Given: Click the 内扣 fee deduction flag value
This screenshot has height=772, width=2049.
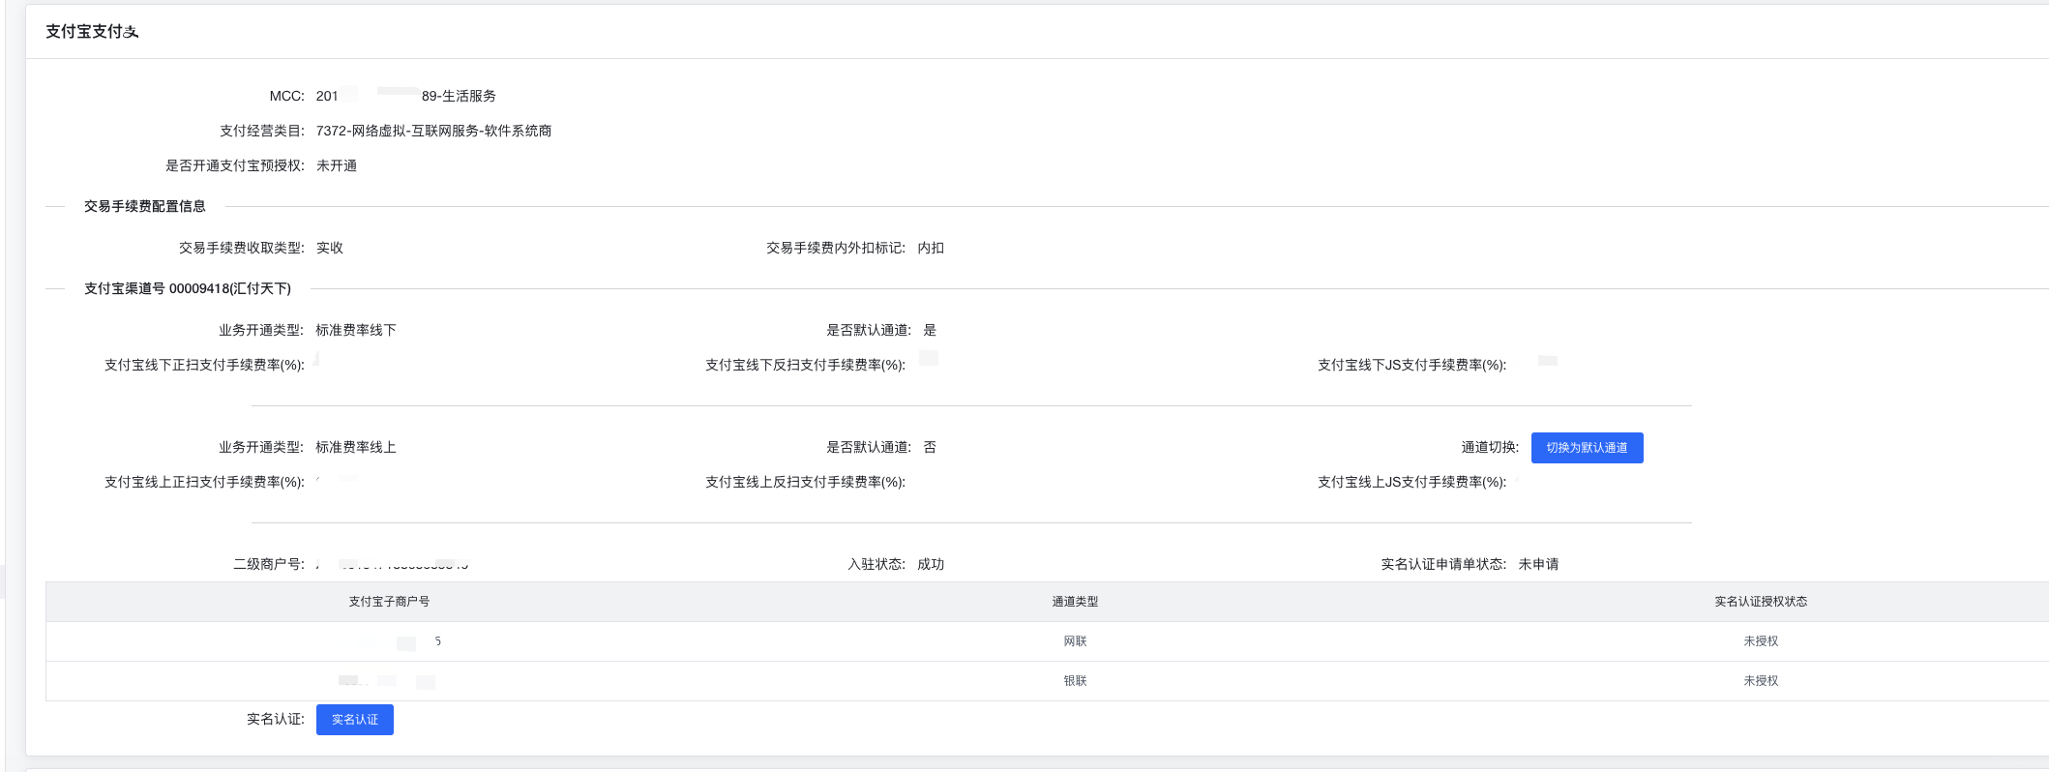Looking at the screenshot, I should click(x=931, y=248).
